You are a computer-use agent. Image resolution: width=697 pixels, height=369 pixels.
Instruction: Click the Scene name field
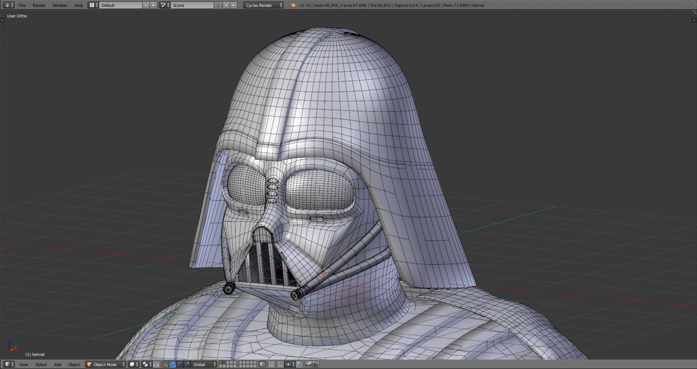[x=192, y=5]
